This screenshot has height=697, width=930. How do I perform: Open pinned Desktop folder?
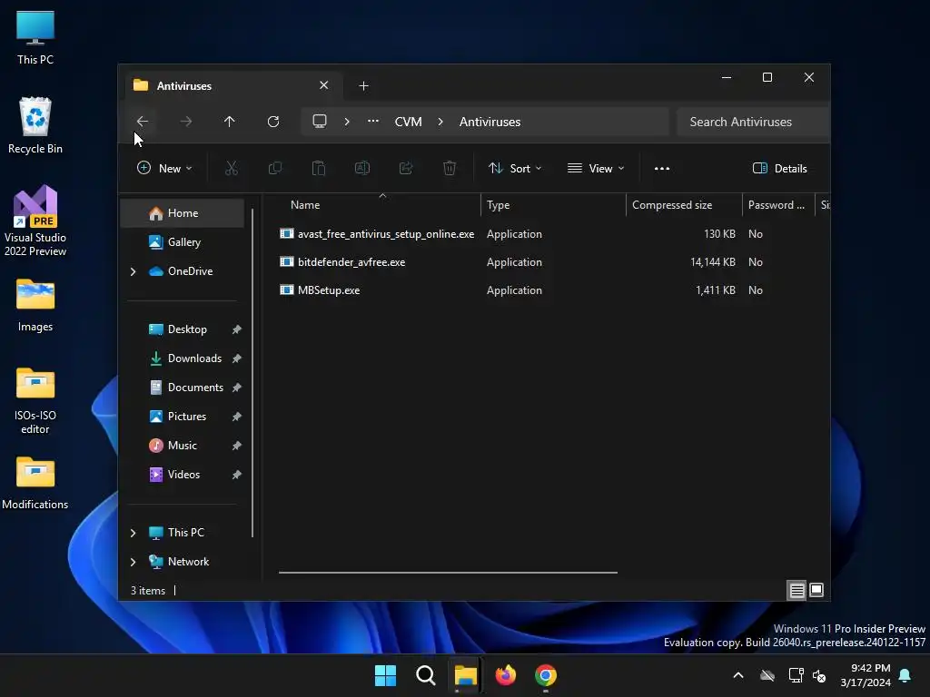[187, 329]
